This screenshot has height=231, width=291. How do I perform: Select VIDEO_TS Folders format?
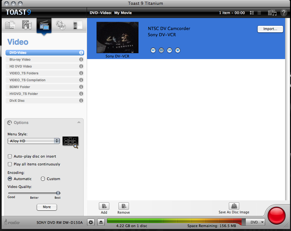point(45,73)
